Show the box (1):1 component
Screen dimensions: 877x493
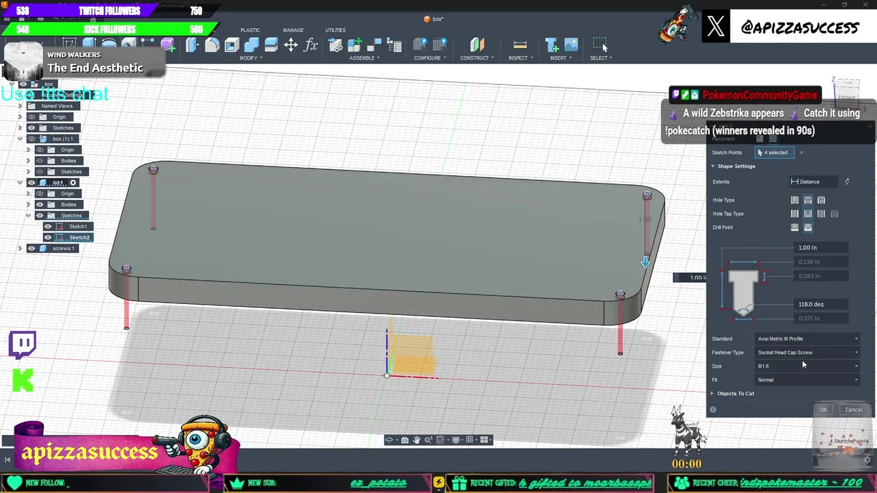coord(32,139)
